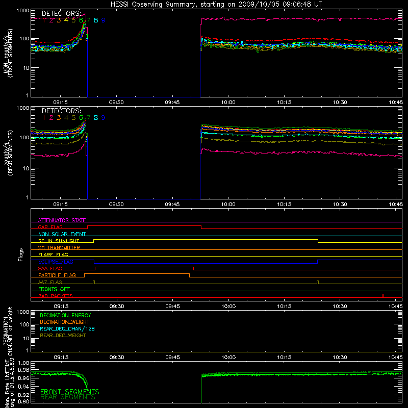The height and width of the screenshot is (408, 408).
Task: Click the AAZ_FLAG spike near 10:24
Action: click(x=318, y=283)
